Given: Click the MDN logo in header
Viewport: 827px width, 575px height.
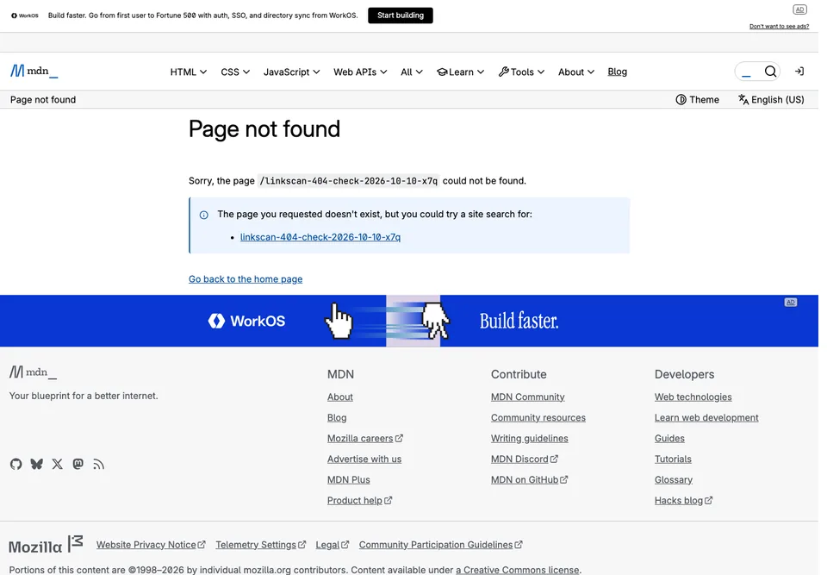Looking at the screenshot, I should pyautogui.click(x=34, y=71).
